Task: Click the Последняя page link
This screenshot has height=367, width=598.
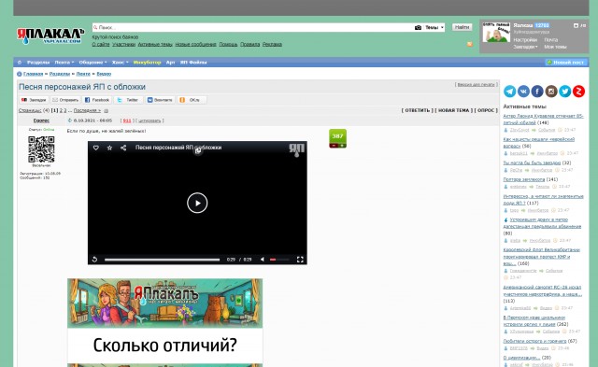Action: pos(87,110)
